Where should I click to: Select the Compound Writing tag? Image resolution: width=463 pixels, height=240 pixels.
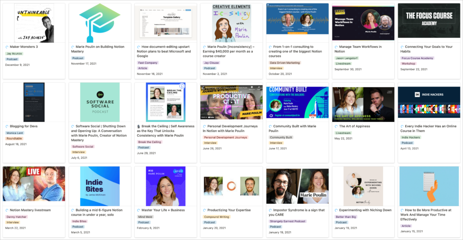217,217
